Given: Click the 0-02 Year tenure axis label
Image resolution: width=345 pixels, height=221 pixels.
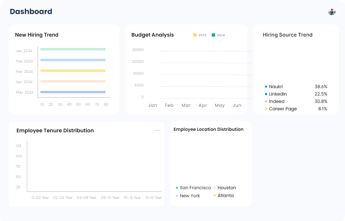Looking at the screenshot, I should coord(40,198).
